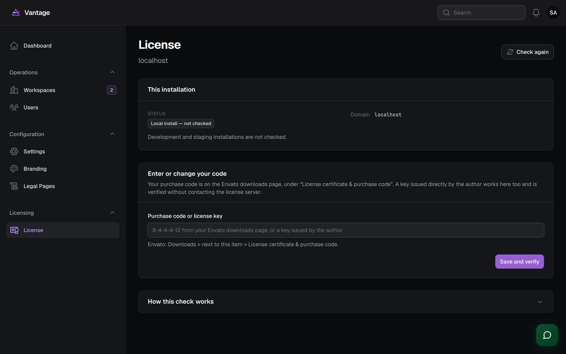Open the chat support bubble
This screenshot has height=354, width=566.
547,335
